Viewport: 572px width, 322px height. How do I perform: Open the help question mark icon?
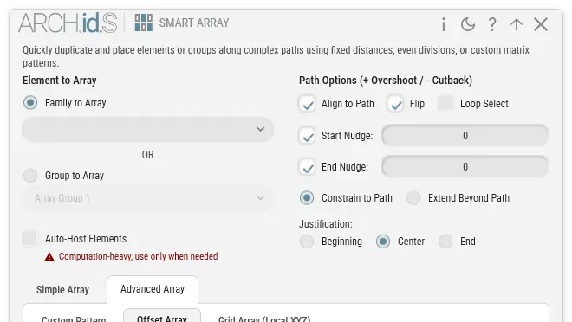tap(492, 24)
